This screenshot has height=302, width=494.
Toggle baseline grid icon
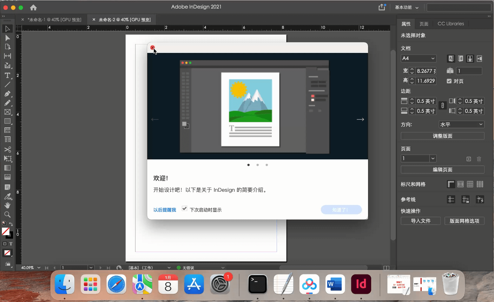pos(461,184)
